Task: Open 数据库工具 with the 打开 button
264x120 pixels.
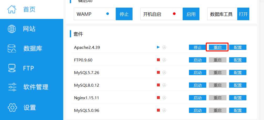Action: click(243, 14)
